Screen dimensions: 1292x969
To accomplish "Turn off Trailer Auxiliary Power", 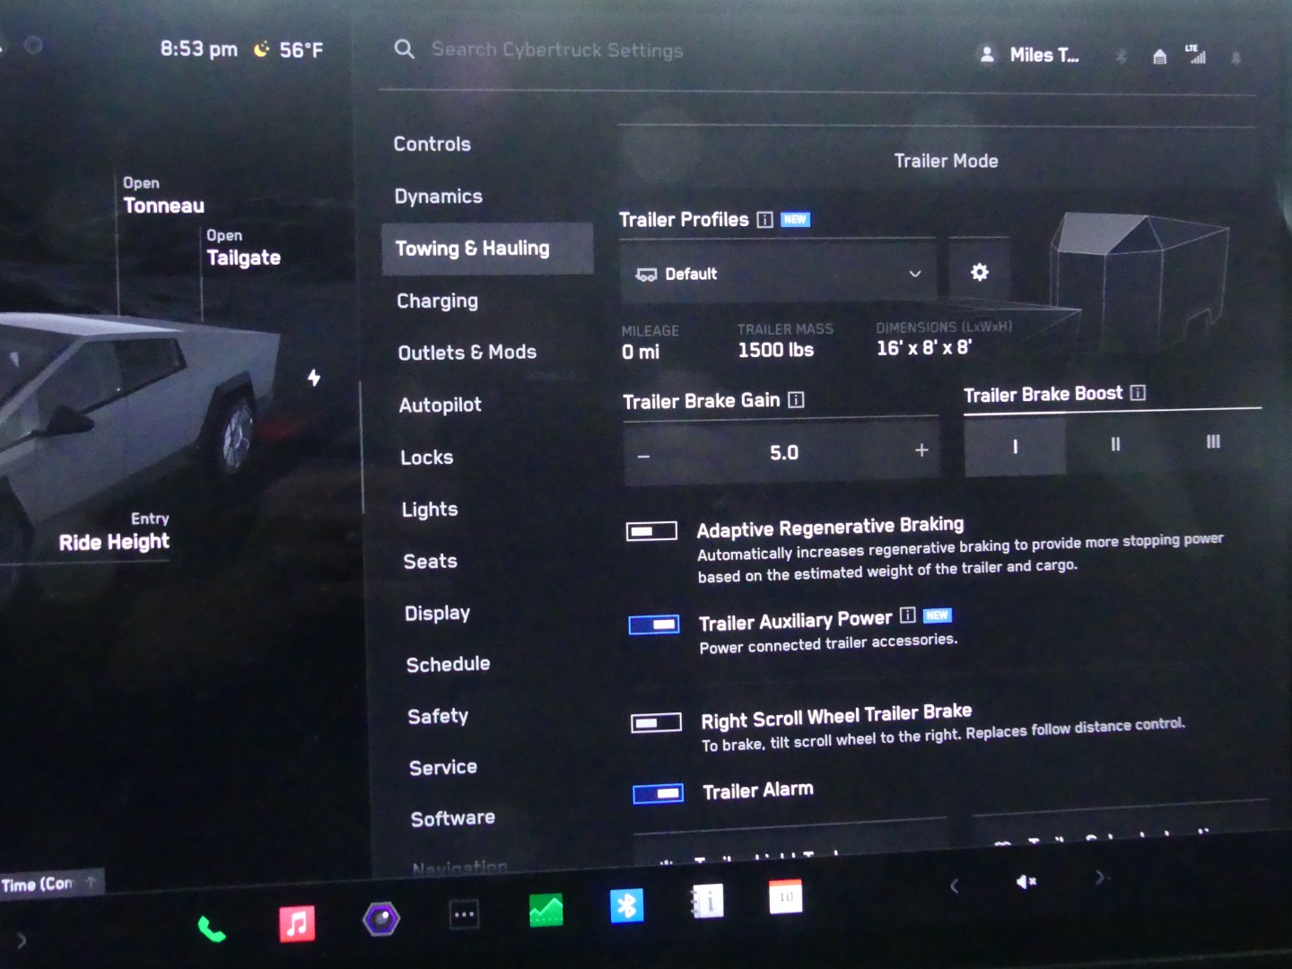I will coord(654,624).
